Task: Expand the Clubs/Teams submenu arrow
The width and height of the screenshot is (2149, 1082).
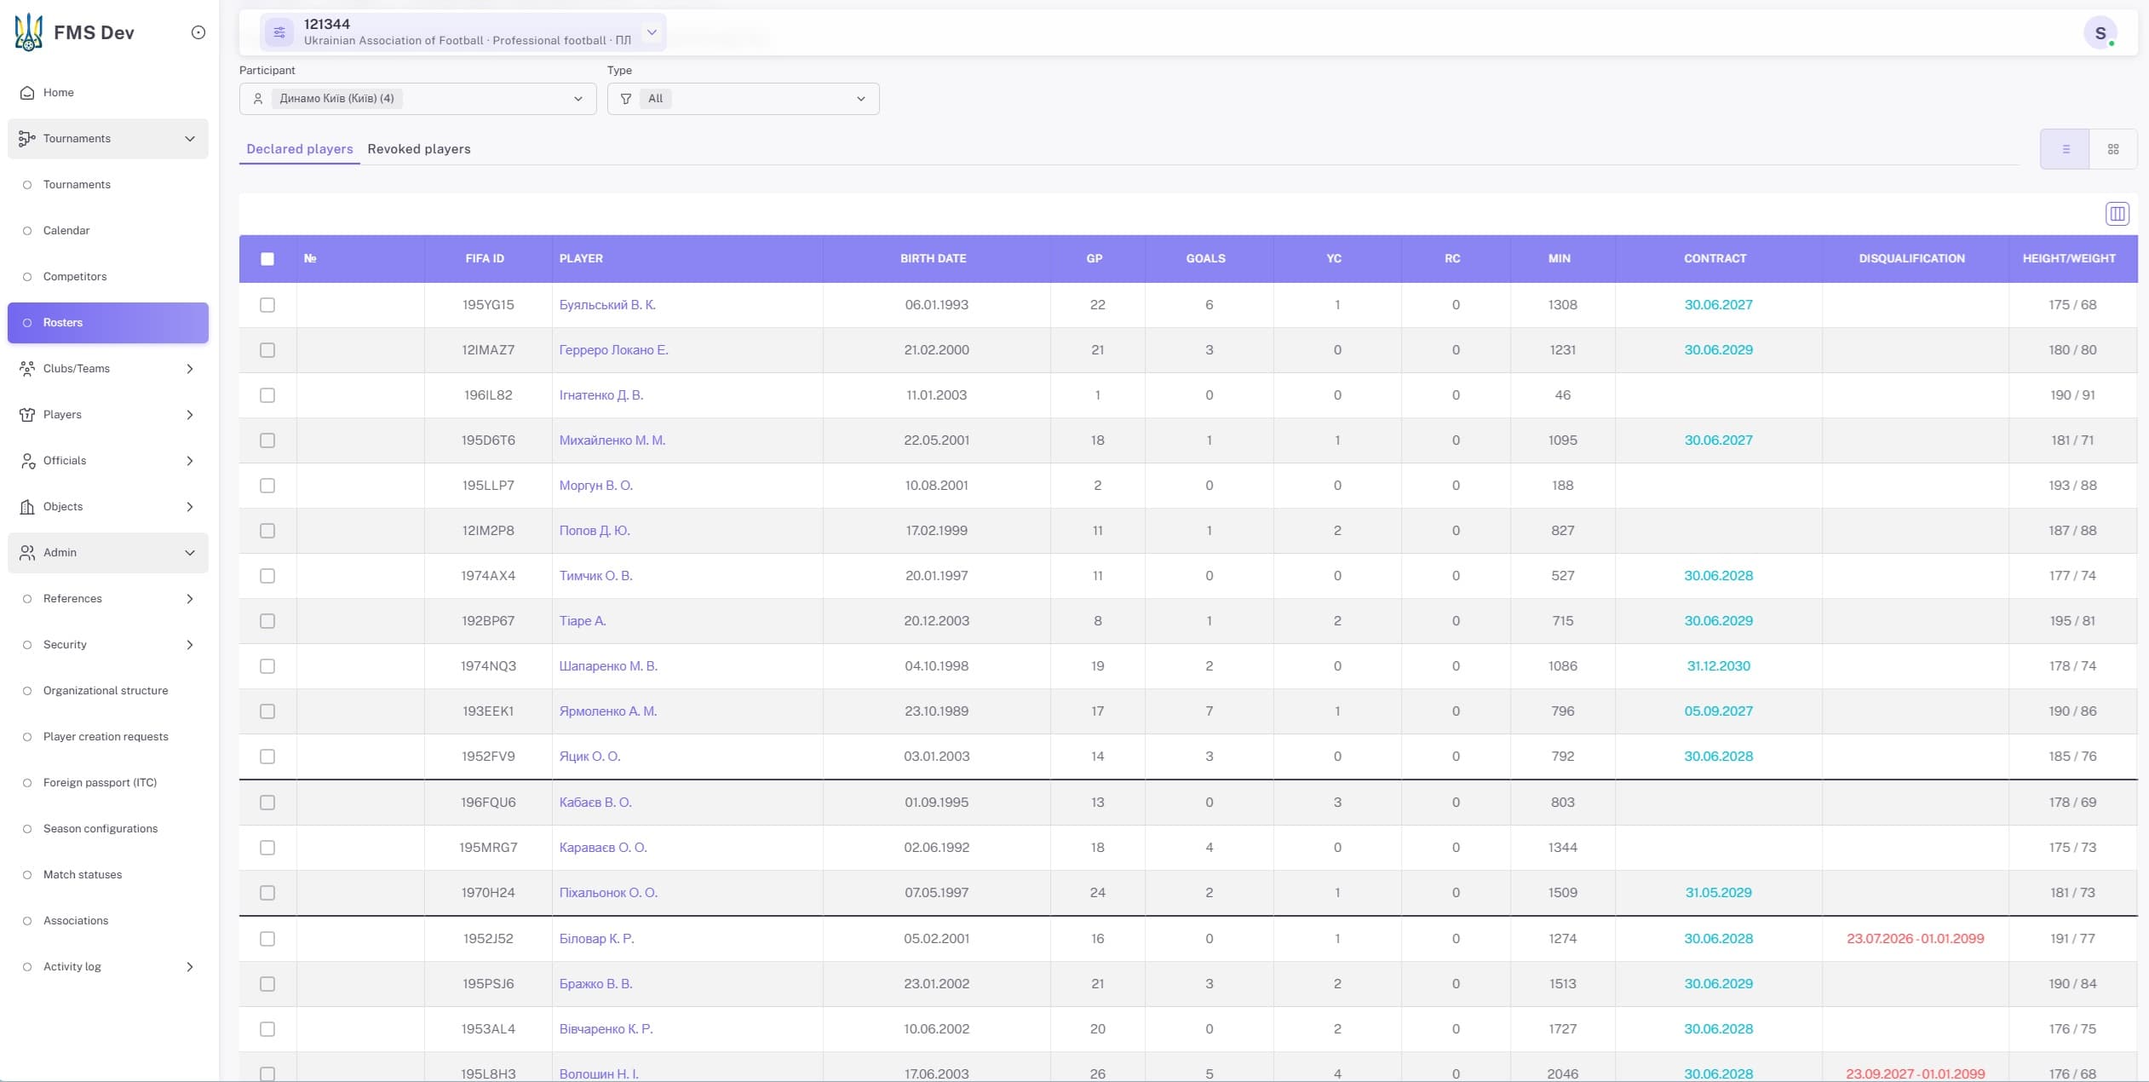Action: pyautogui.click(x=190, y=368)
